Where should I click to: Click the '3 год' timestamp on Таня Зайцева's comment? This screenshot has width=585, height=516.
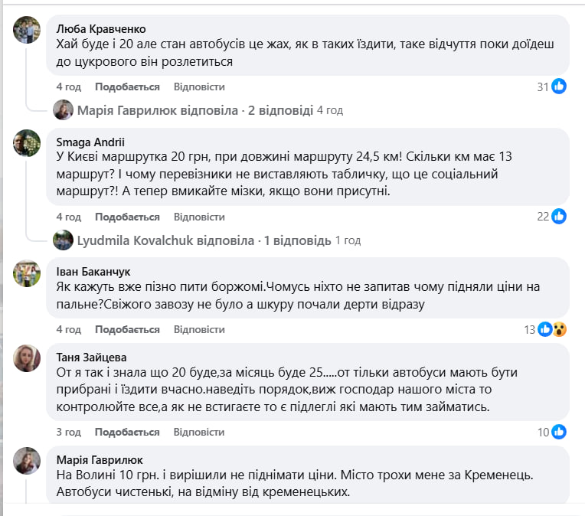pyautogui.click(x=68, y=432)
